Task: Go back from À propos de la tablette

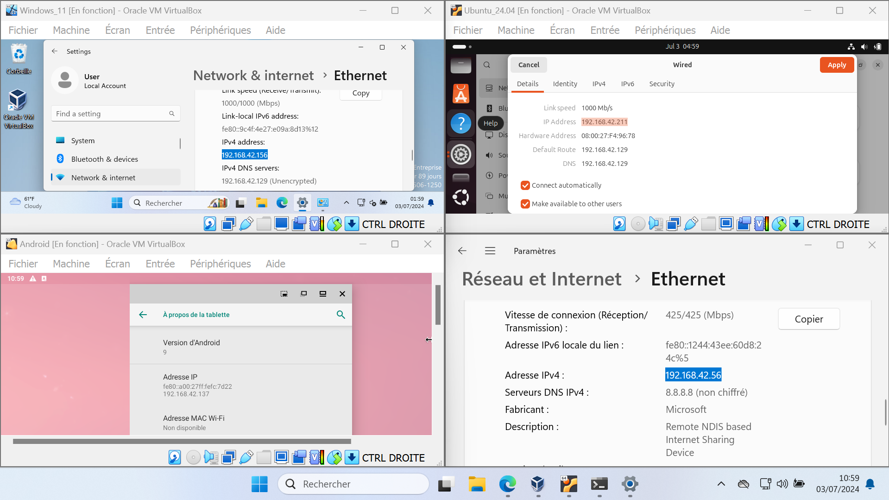Action: pyautogui.click(x=143, y=315)
